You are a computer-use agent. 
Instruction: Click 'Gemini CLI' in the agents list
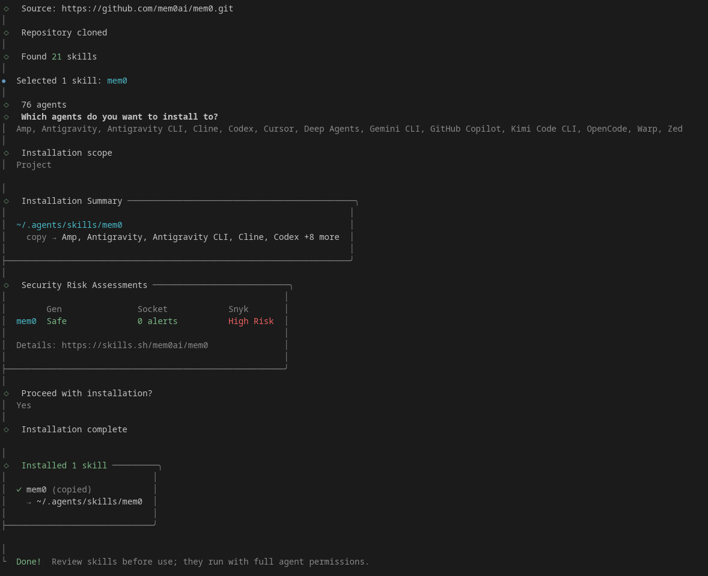[395, 129]
